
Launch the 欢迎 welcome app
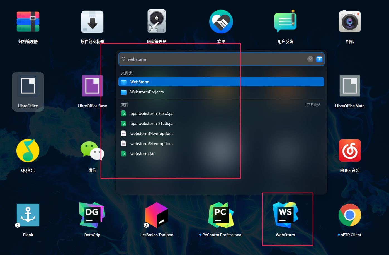221,22
